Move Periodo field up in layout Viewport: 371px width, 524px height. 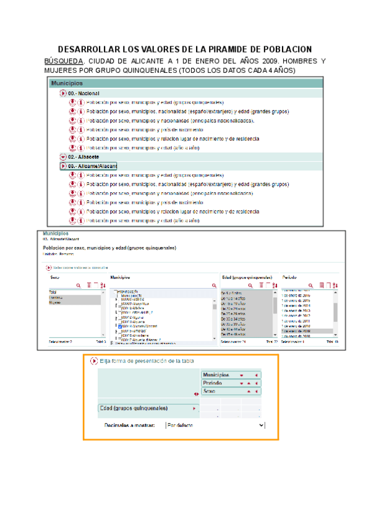249,383
